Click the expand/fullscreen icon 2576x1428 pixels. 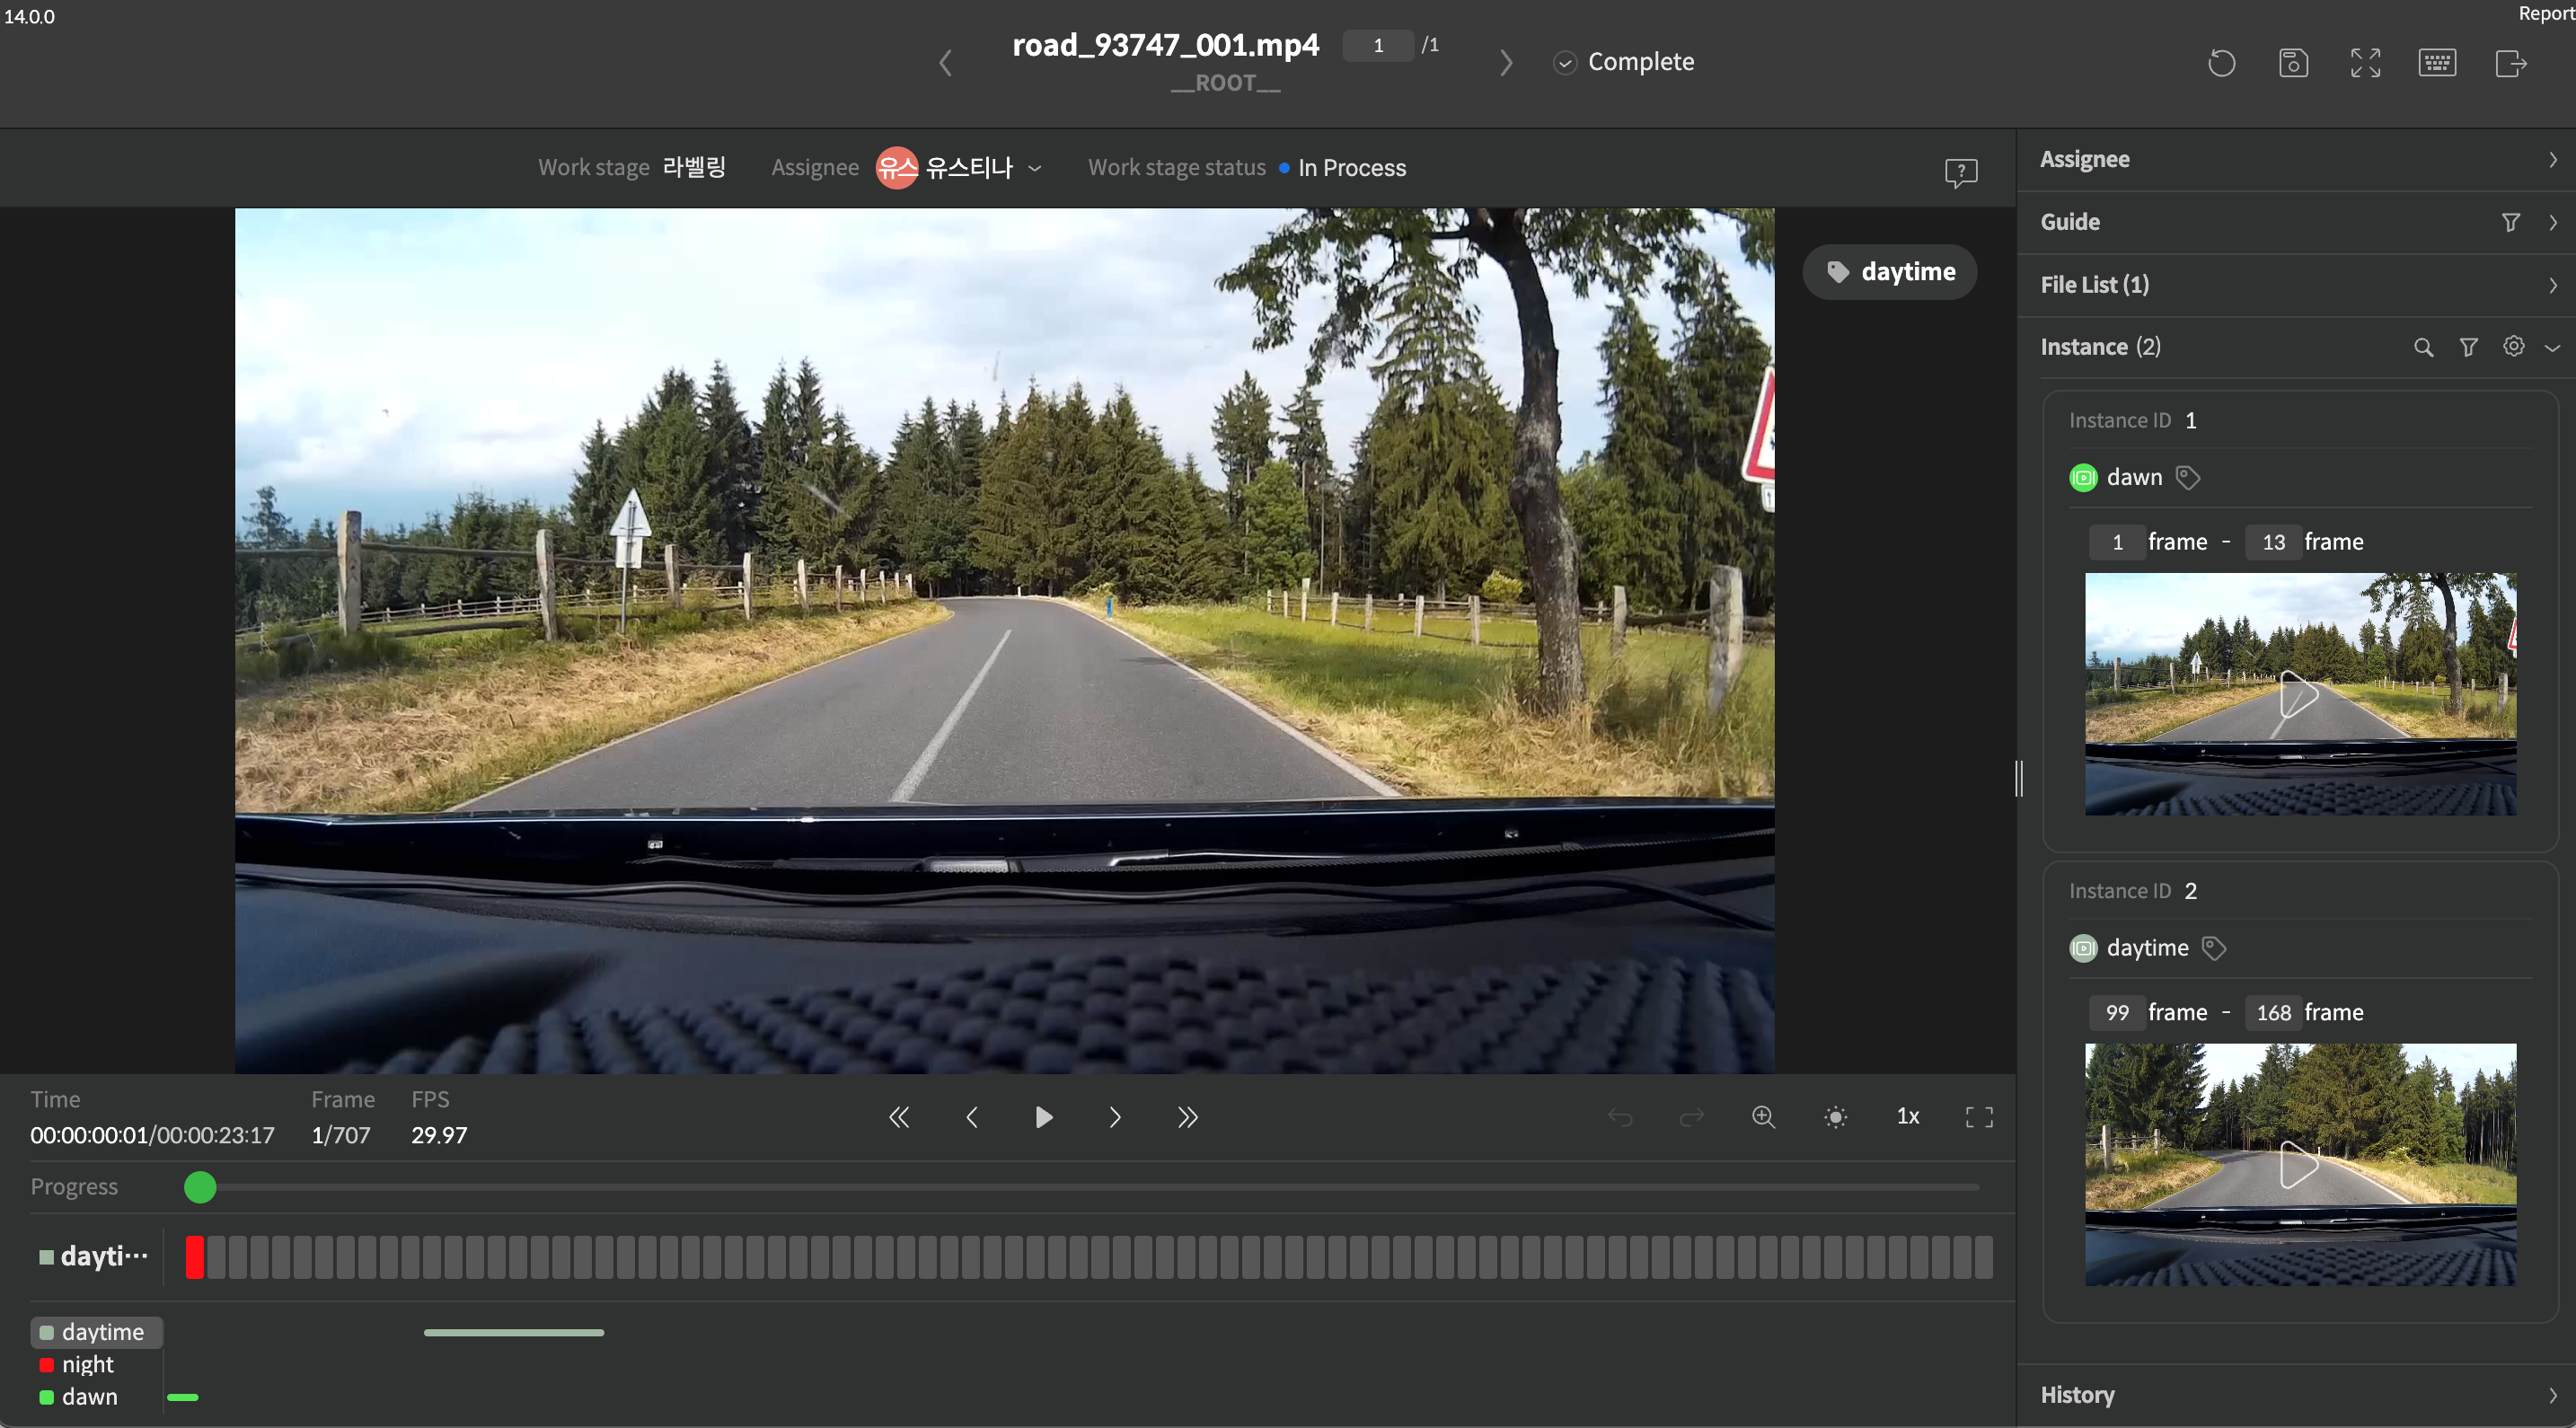tap(2365, 60)
